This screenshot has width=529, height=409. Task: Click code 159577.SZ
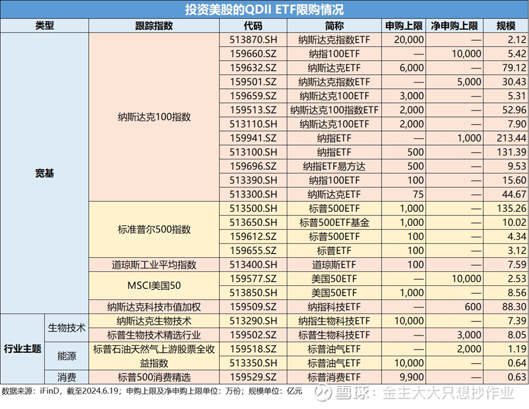(x=253, y=279)
